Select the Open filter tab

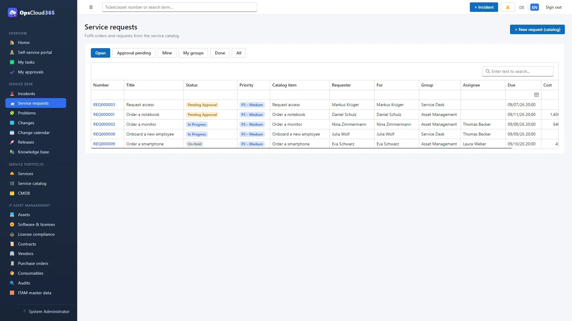pos(100,53)
